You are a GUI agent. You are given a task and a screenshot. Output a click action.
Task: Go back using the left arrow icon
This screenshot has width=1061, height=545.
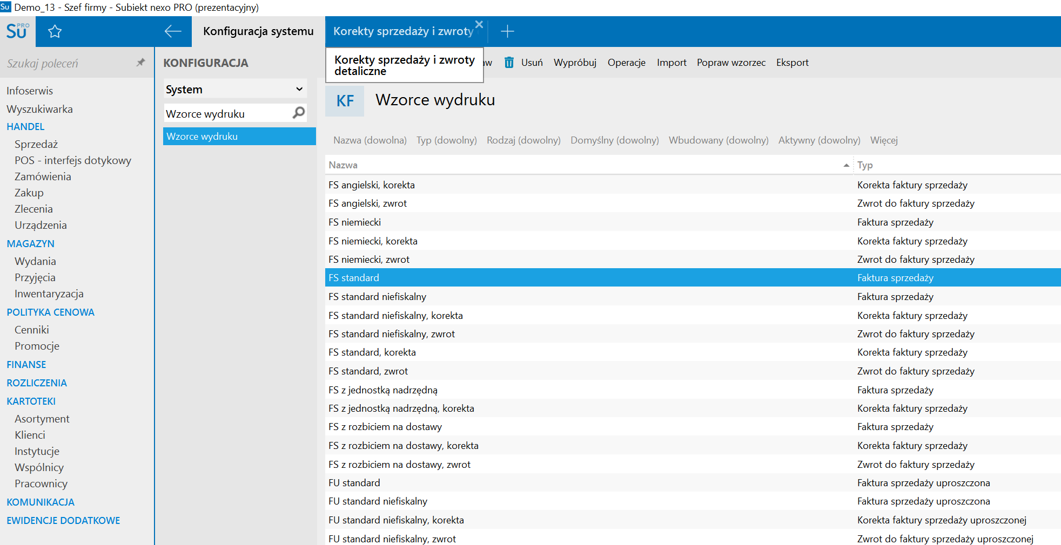pos(172,31)
